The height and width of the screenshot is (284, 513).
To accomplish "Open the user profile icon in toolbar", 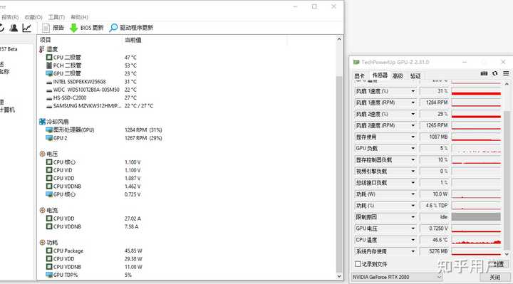I will coord(14,28).
